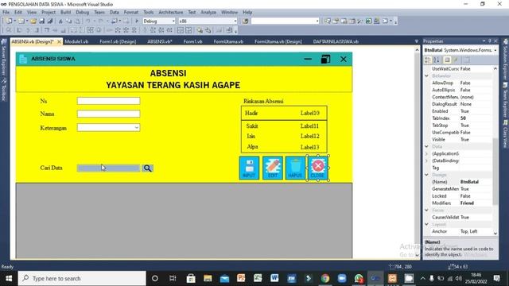Click the Paste icon in the toolbar
Image resolution: width=509 pixels, height=286 pixels.
pos(78,21)
